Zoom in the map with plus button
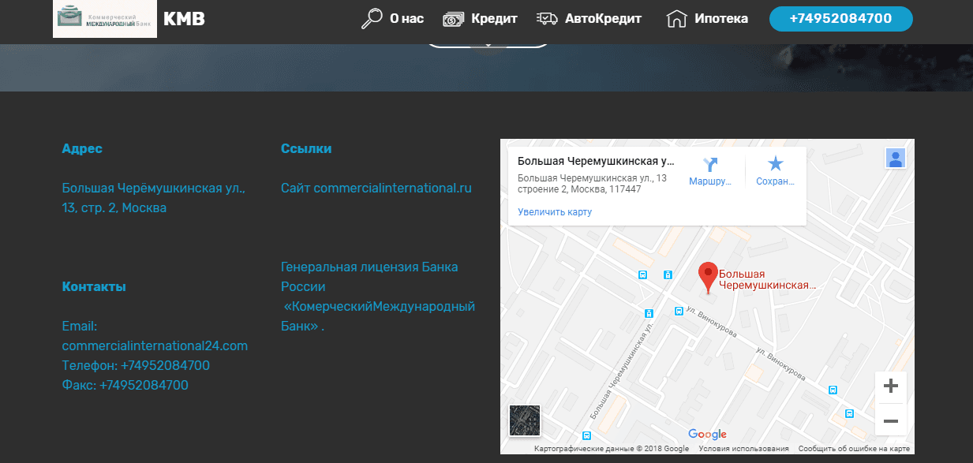The image size is (973, 463). (x=891, y=386)
